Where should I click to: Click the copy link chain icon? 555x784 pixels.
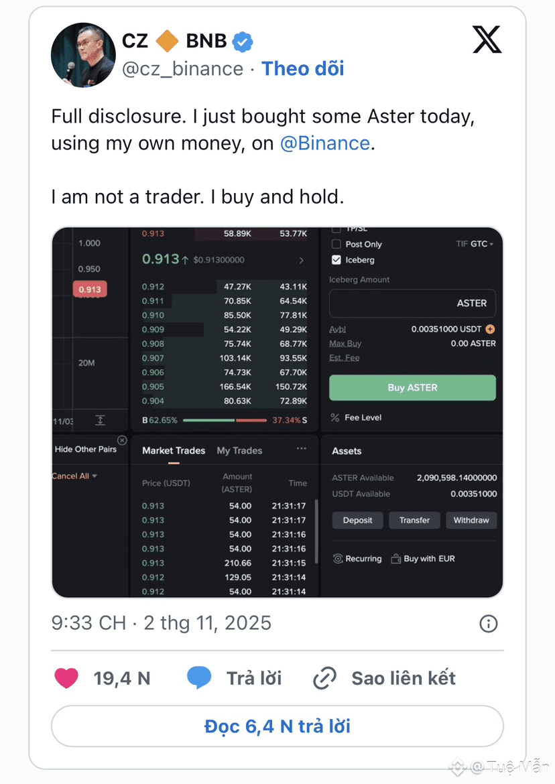(325, 678)
